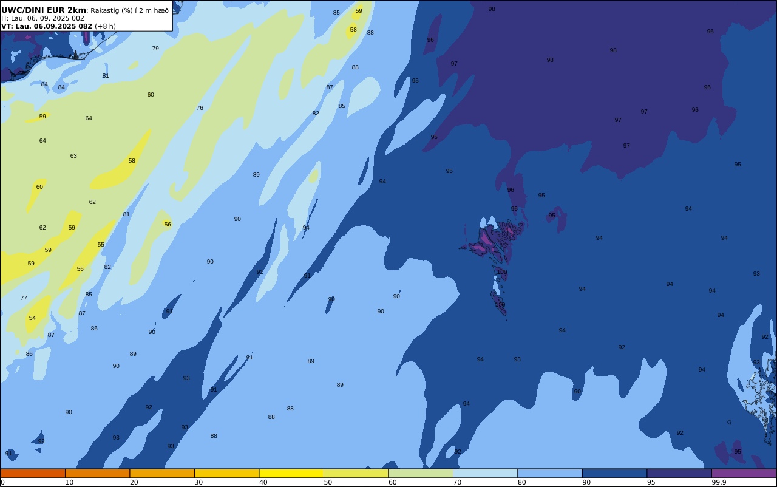Viewport: 777px width, 487px height.
Task: Click the 30–40 golden legend swatch
Action: click(x=226, y=473)
